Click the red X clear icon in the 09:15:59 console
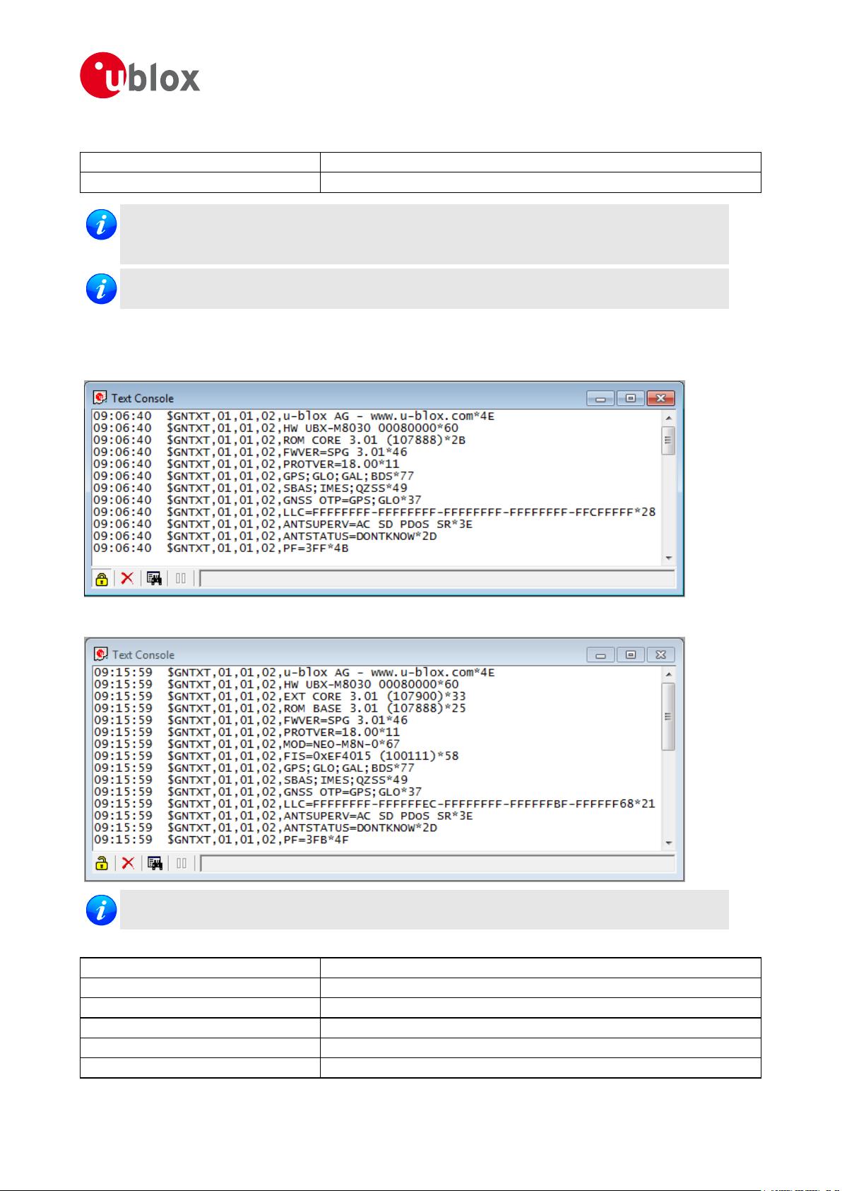 128,863
